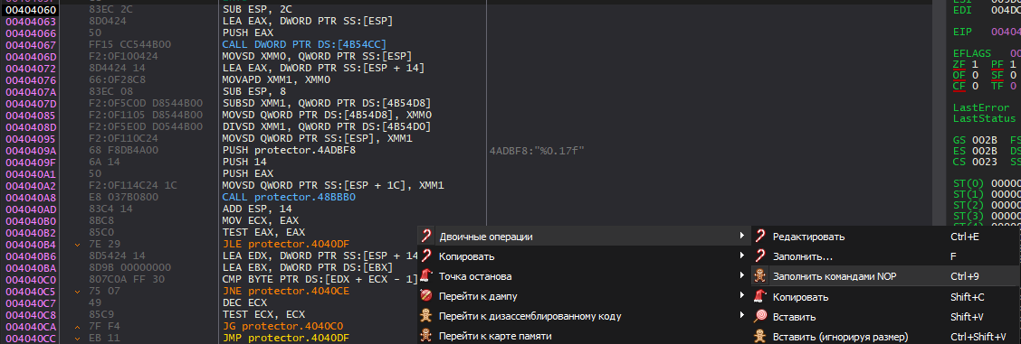Click jump arrow marker at row 004040B4
Viewport: 1021px width, 344px height.
(78, 244)
